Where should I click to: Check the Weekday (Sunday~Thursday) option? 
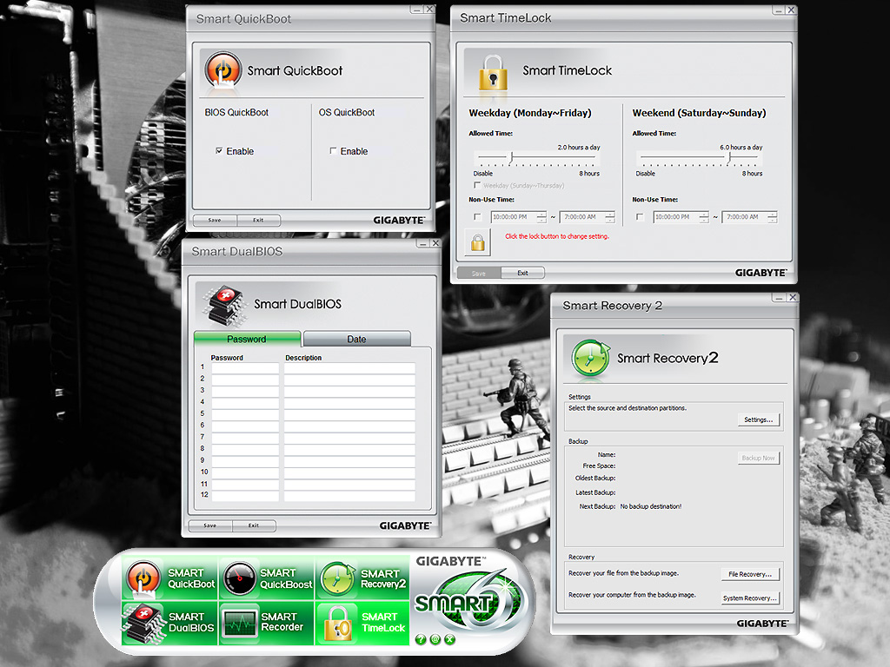(477, 186)
